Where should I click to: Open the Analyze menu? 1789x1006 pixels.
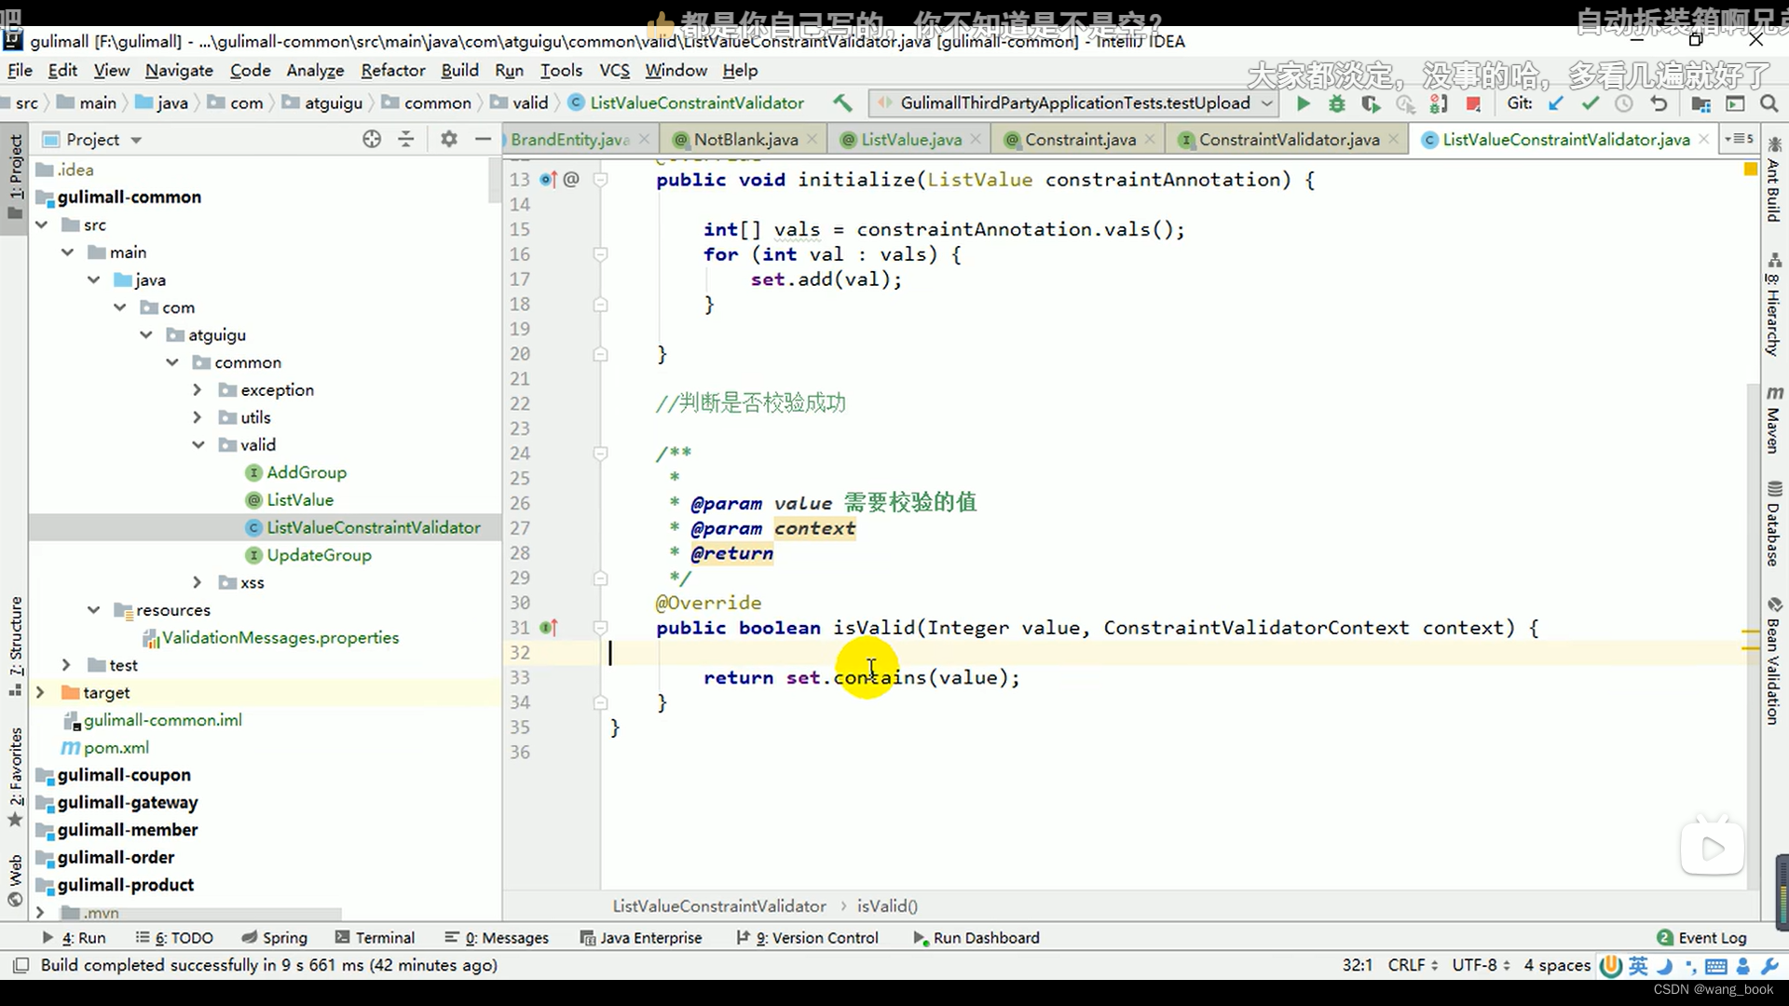[315, 70]
